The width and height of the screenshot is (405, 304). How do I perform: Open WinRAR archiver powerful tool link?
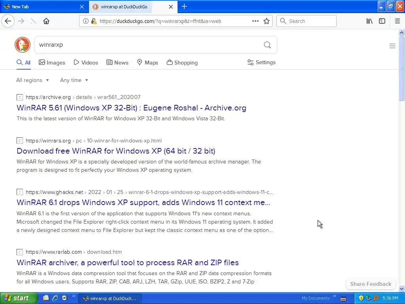click(x=128, y=263)
